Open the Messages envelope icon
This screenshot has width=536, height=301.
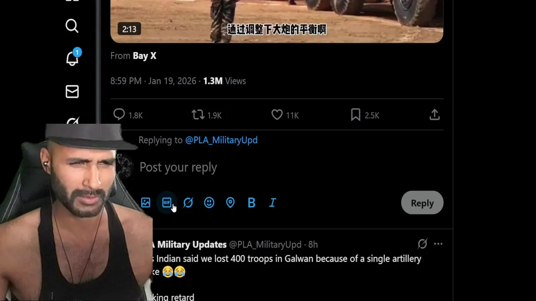point(72,92)
